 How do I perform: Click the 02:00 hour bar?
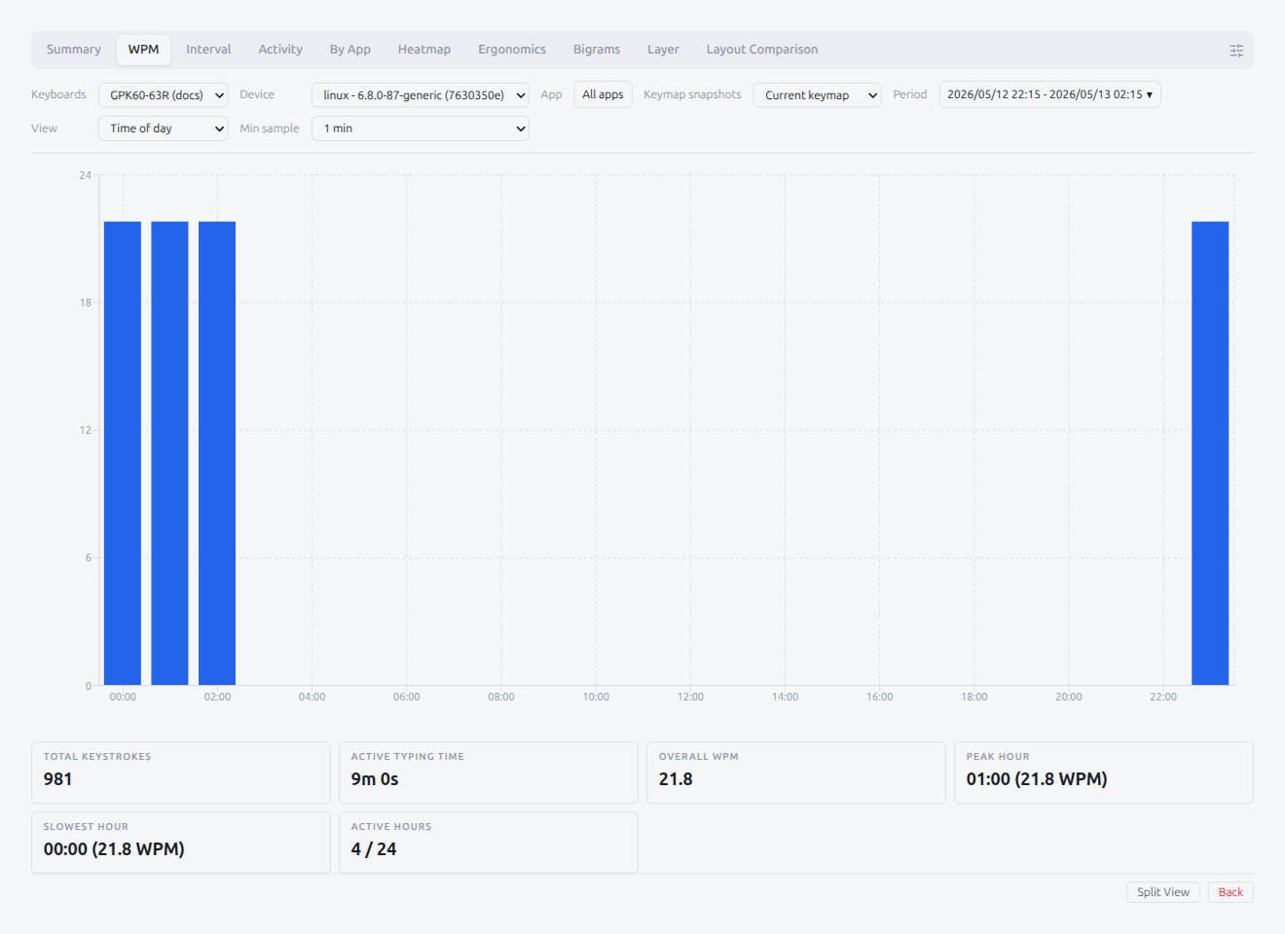click(217, 453)
